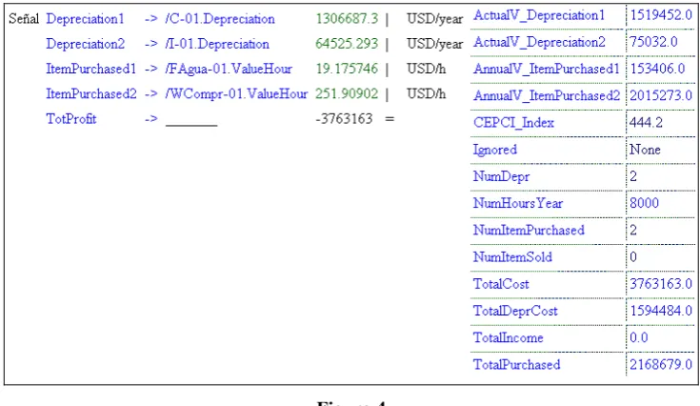
Task: Open the Ignored parameter
Action: click(x=495, y=150)
